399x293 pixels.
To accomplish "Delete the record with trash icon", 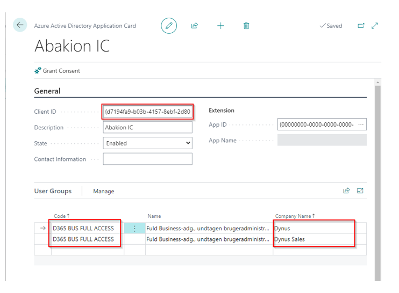I will pos(246,26).
